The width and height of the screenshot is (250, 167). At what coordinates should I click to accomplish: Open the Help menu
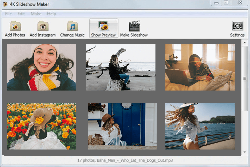click(x=51, y=14)
